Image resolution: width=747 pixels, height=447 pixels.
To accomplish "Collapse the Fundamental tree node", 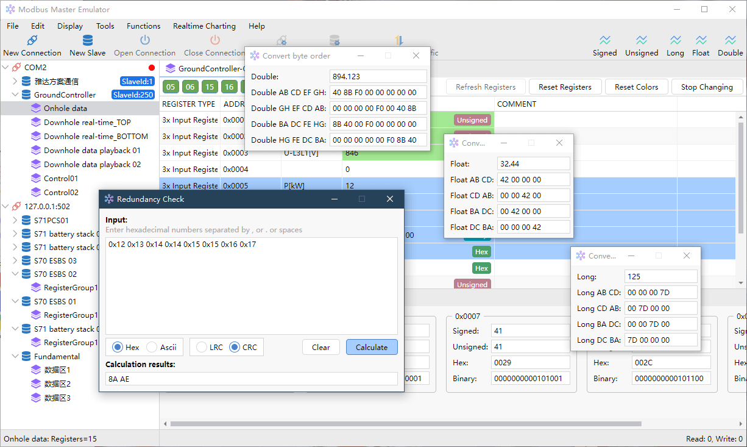I will 15,356.
